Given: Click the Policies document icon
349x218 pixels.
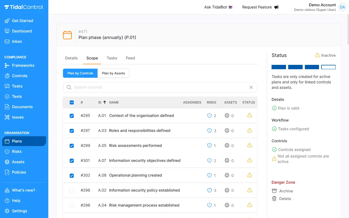Looking at the screenshot, I should click(x=7, y=172).
